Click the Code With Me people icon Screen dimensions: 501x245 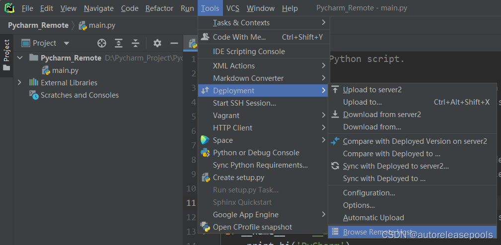pos(205,37)
